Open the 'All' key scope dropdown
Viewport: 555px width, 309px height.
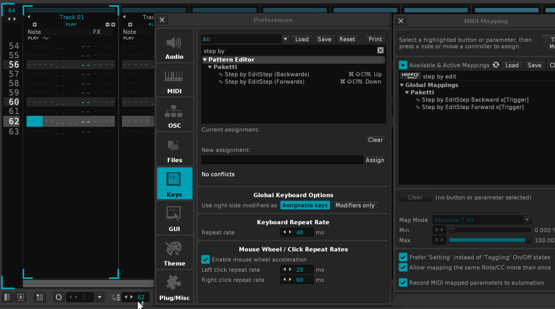[x=285, y=40]
